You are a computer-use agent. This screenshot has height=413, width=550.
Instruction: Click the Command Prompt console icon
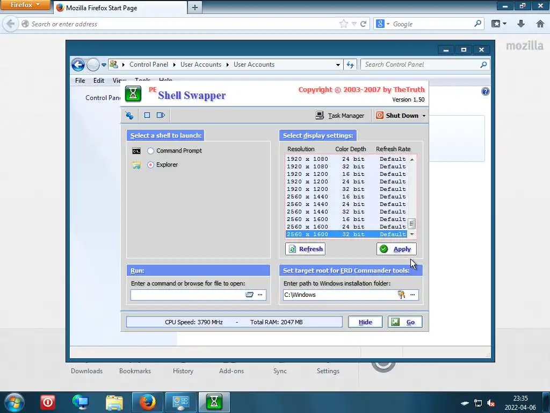[136, 151]
